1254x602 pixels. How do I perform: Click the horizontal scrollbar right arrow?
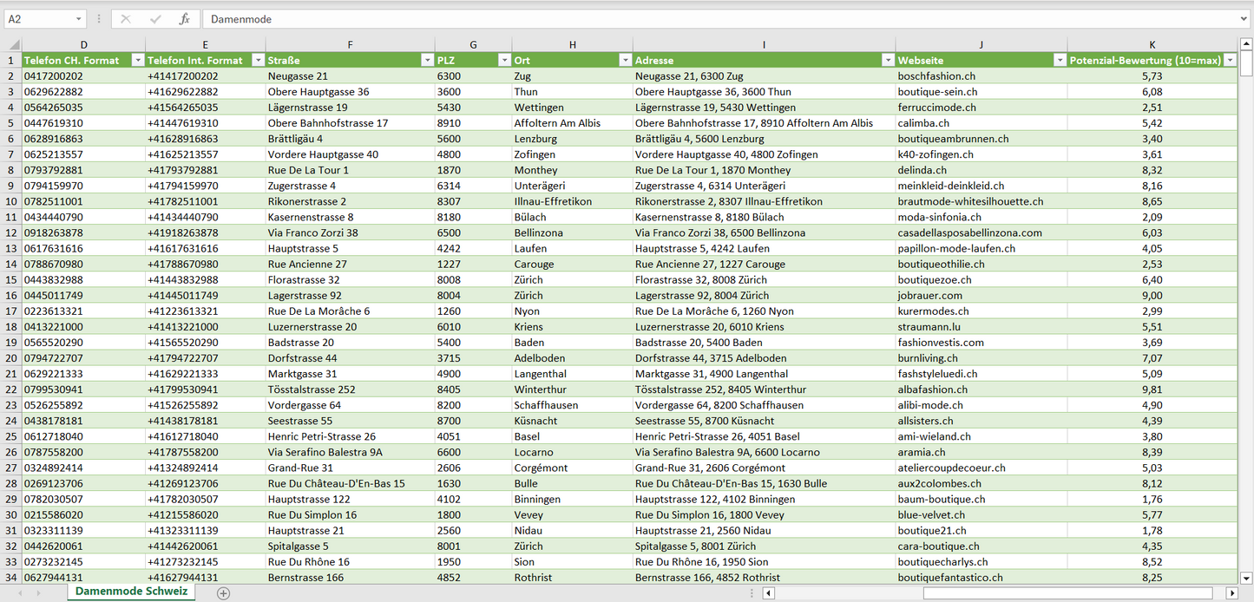pos(1231,593)
